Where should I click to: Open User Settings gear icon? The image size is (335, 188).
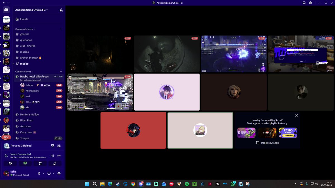coord(59,173)
